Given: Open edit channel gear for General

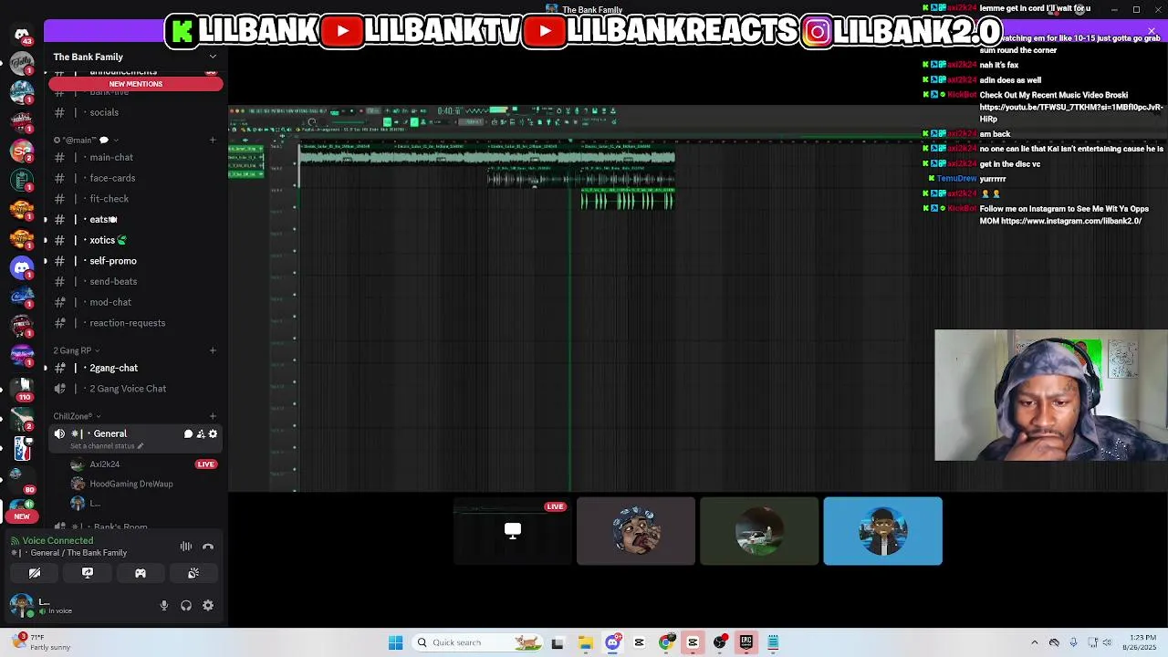Looking at the screenshot, I should click(214, 434).
